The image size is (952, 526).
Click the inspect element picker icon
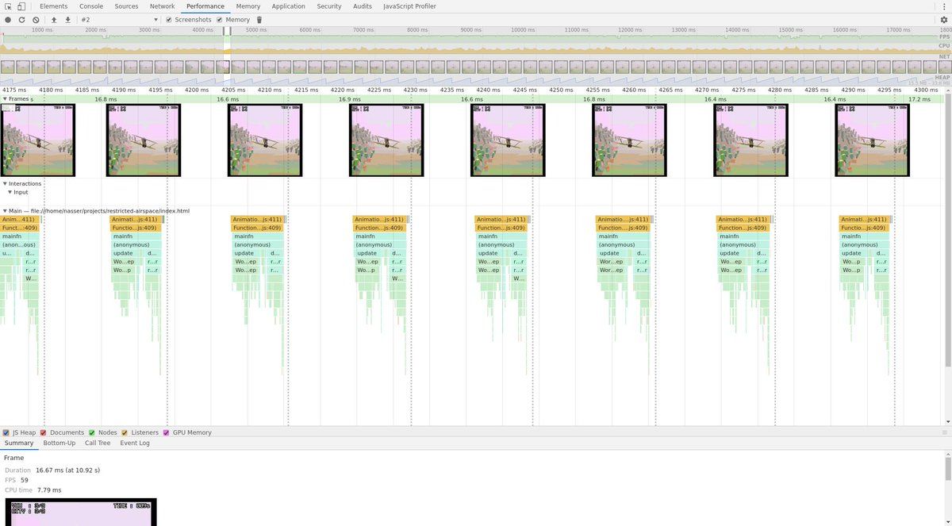tap(8, 6)
